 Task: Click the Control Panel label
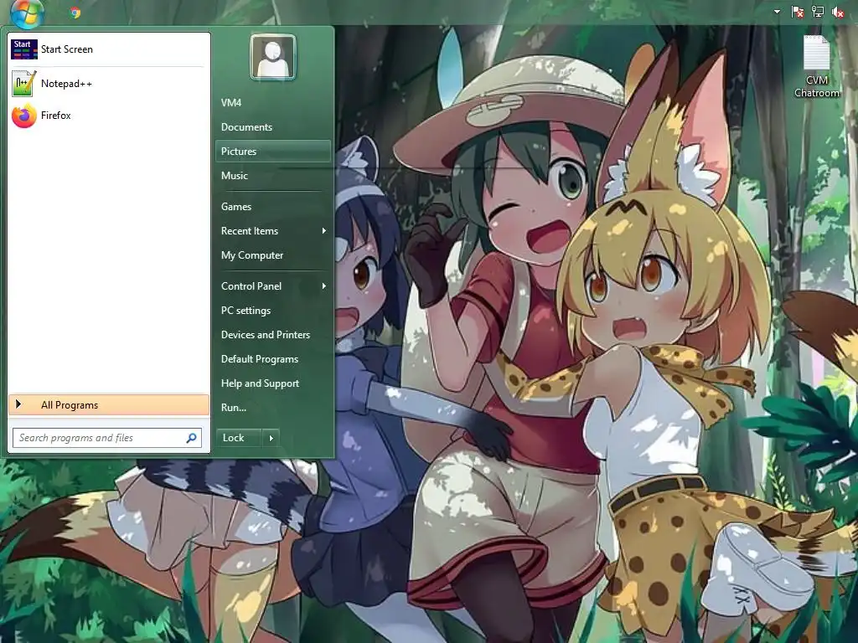(251, 286)
